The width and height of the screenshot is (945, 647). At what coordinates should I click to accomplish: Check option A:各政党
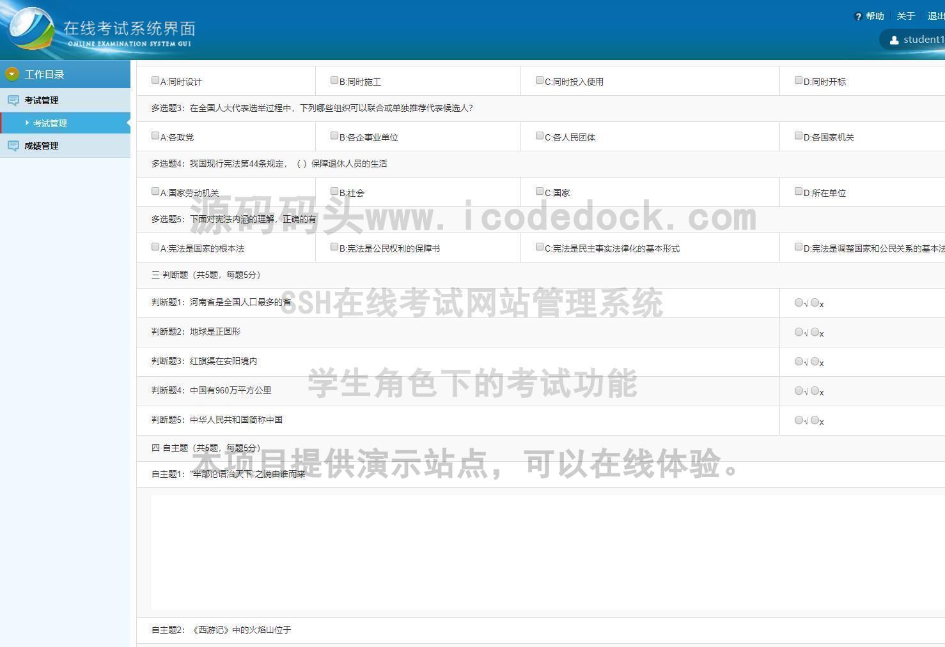coord(155,135)
